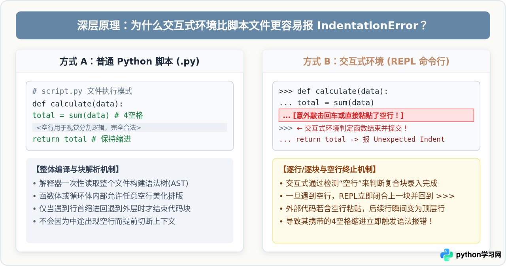Click REPL line >>> def calculate(data):

tap(334, 91)
